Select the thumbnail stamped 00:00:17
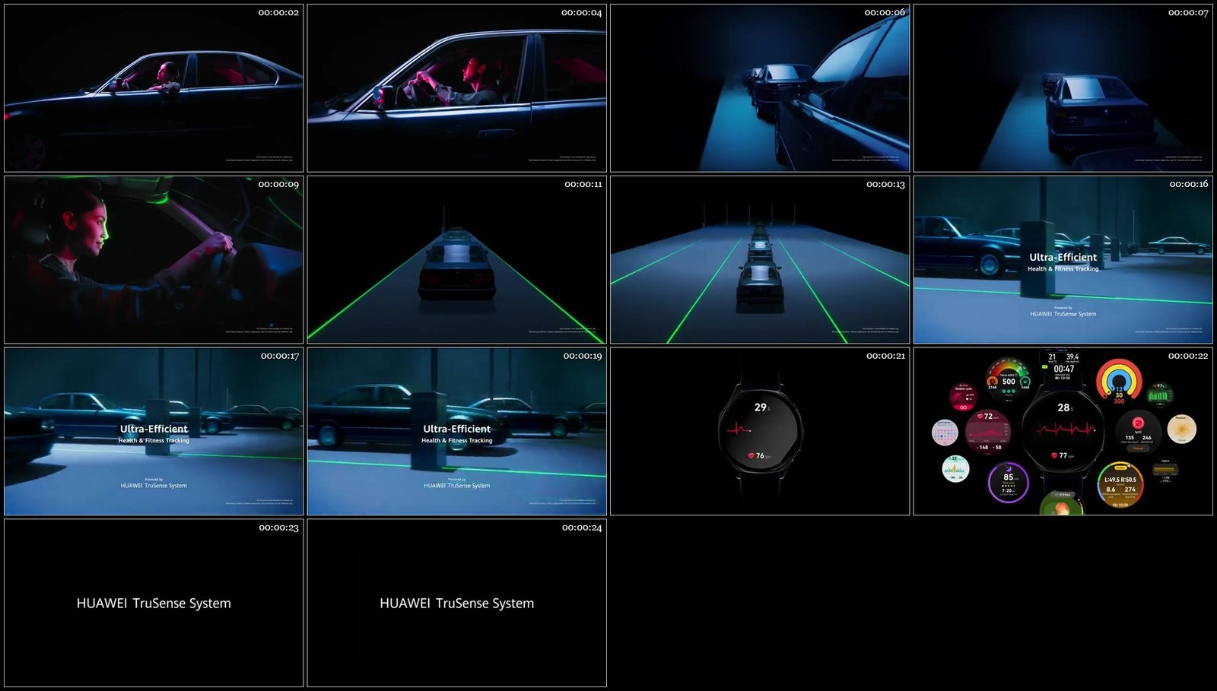1217x691 pixels. coord(154,432)
